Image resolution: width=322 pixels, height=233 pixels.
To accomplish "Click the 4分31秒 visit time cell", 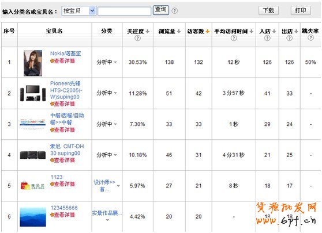I will 234,155.
